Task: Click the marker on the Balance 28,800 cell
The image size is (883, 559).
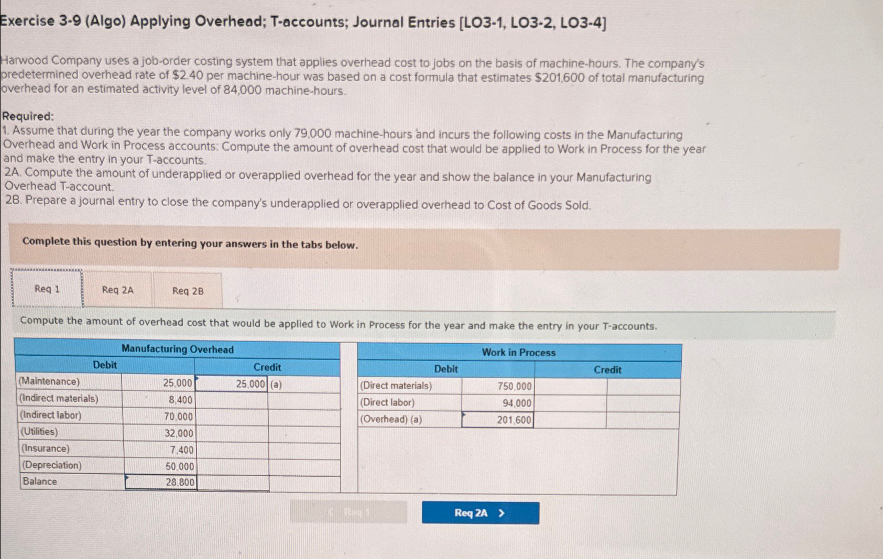Action: [x=126, y=476]
